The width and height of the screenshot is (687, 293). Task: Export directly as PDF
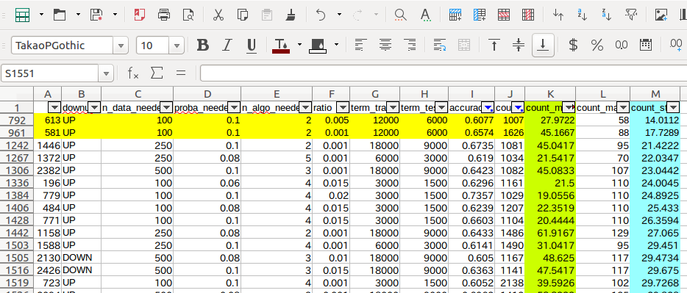point(139,15)
